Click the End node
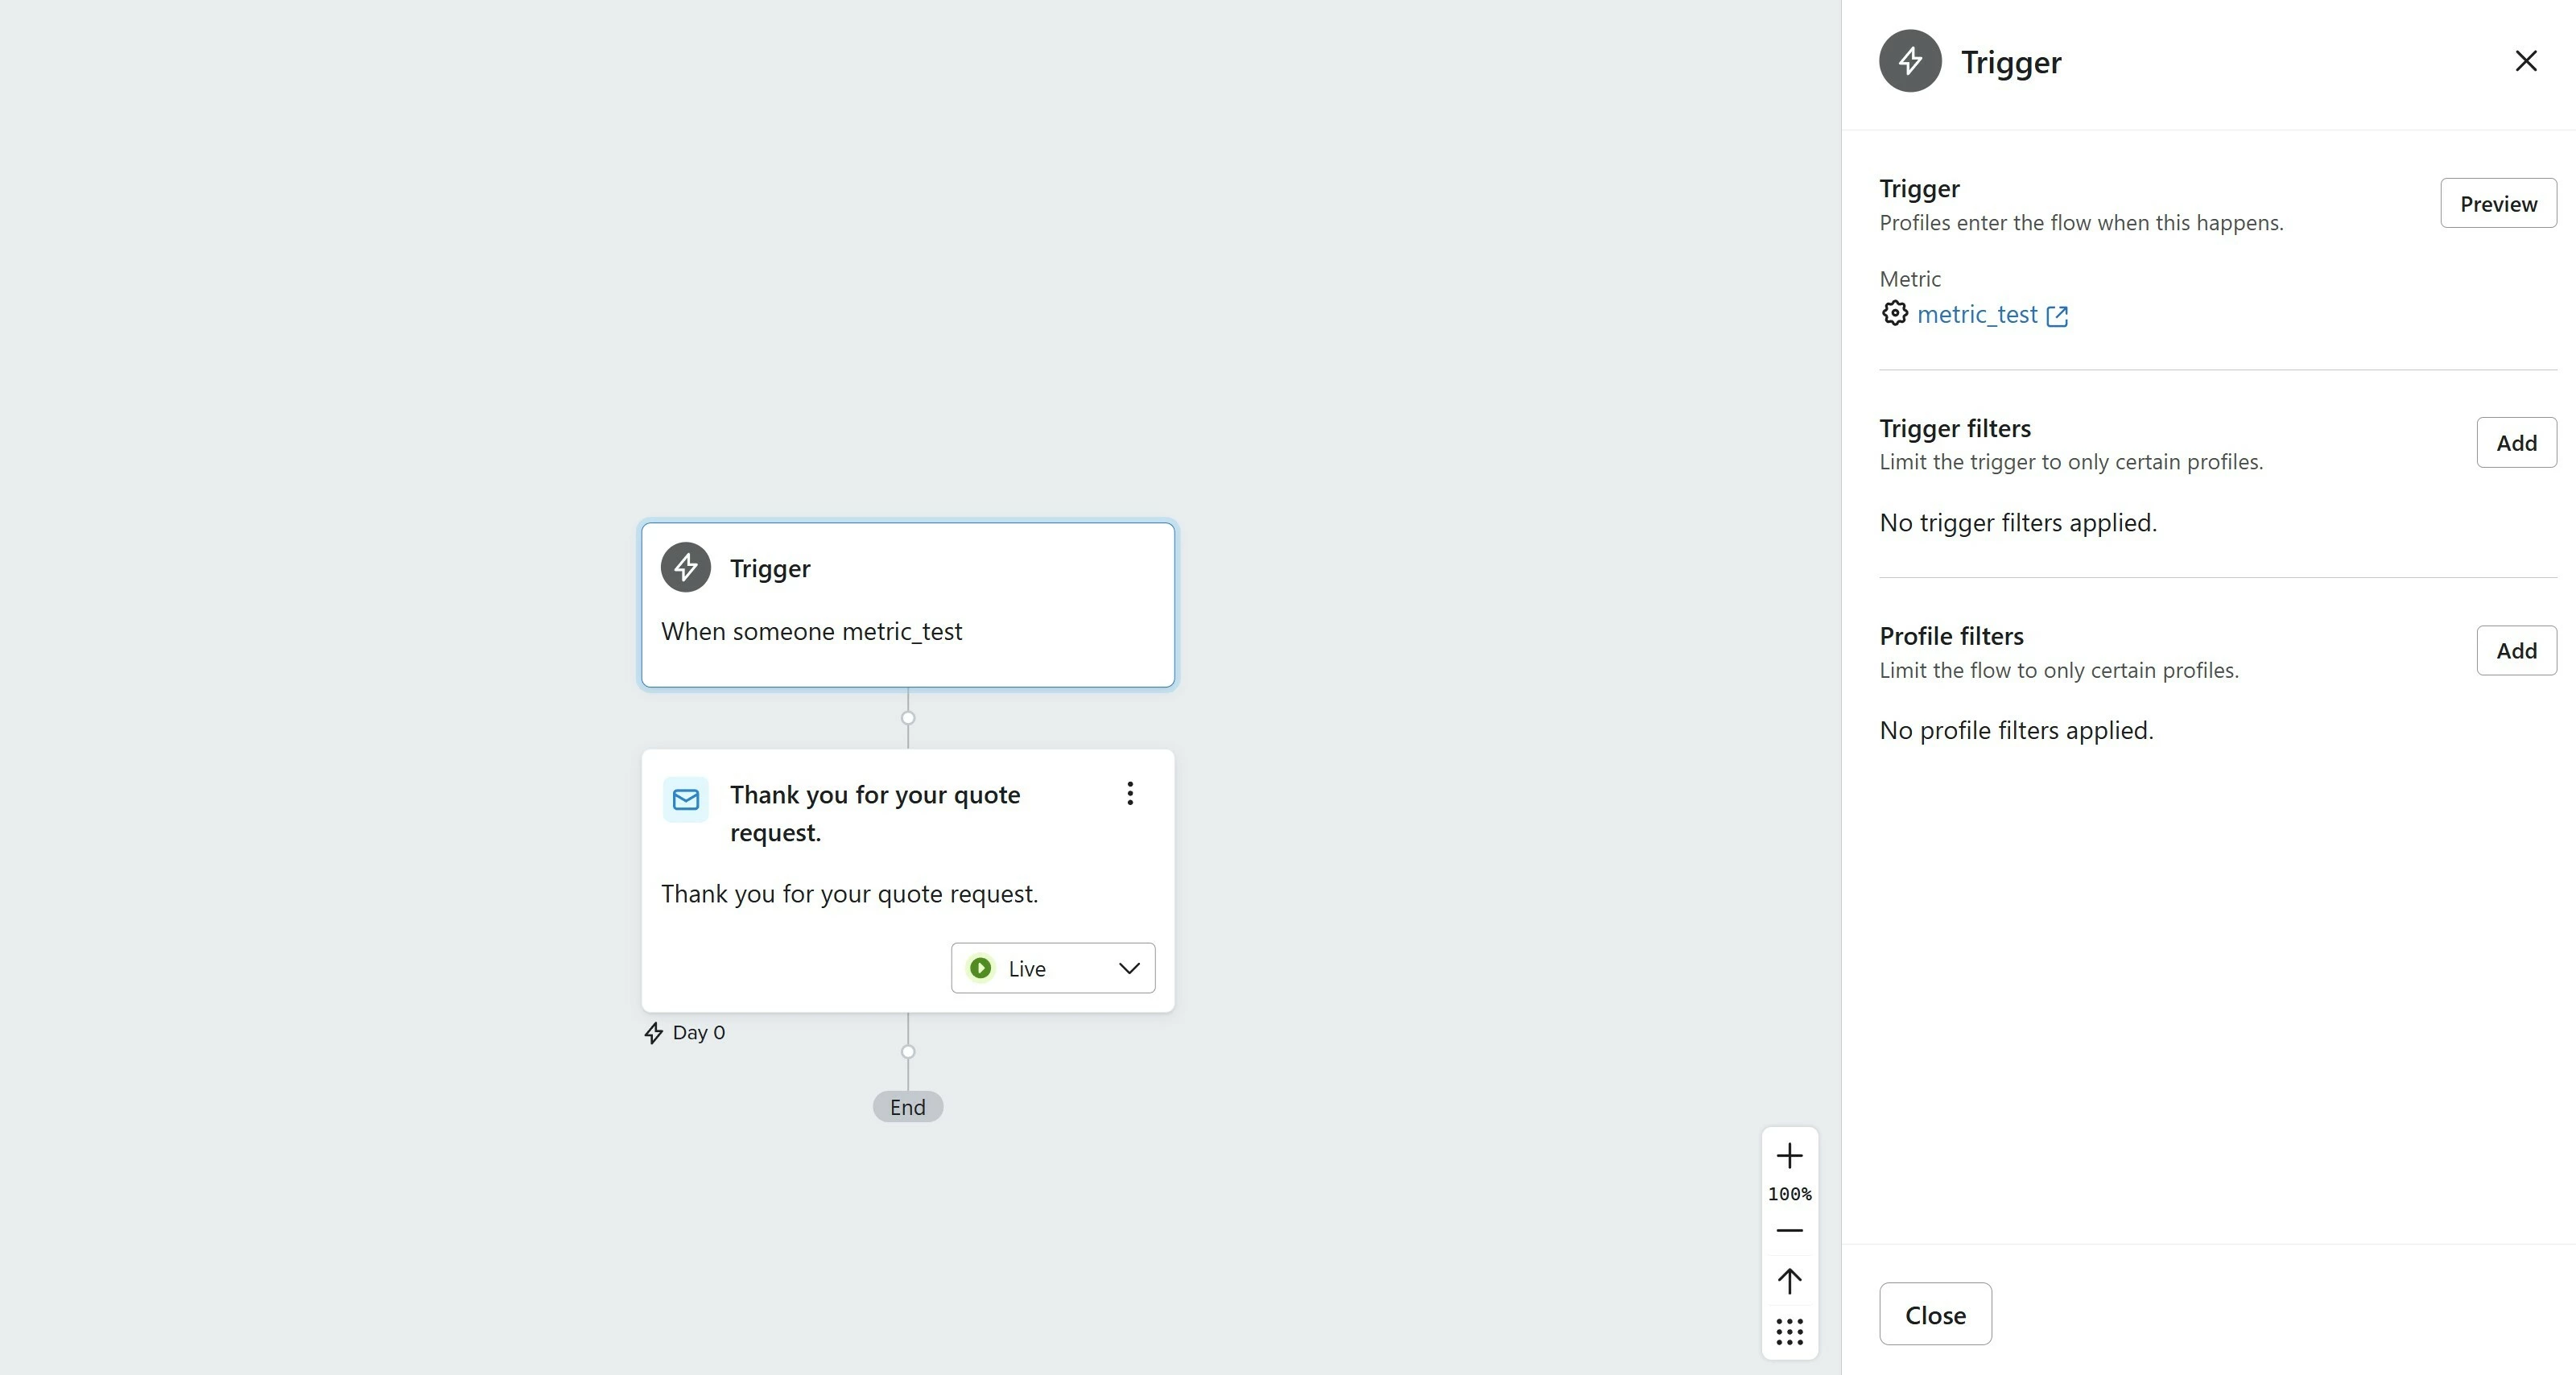Screen dimensions: 2576x1375 [908, 1106]
